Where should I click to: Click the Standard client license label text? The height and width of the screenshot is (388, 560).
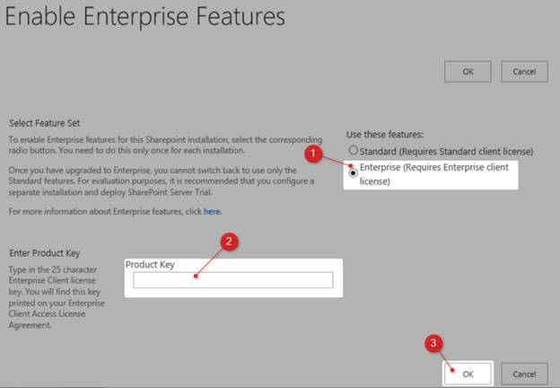446,151
